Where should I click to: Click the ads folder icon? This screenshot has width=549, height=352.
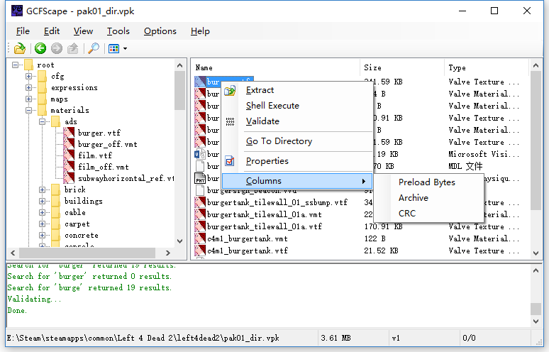[55, 121]
